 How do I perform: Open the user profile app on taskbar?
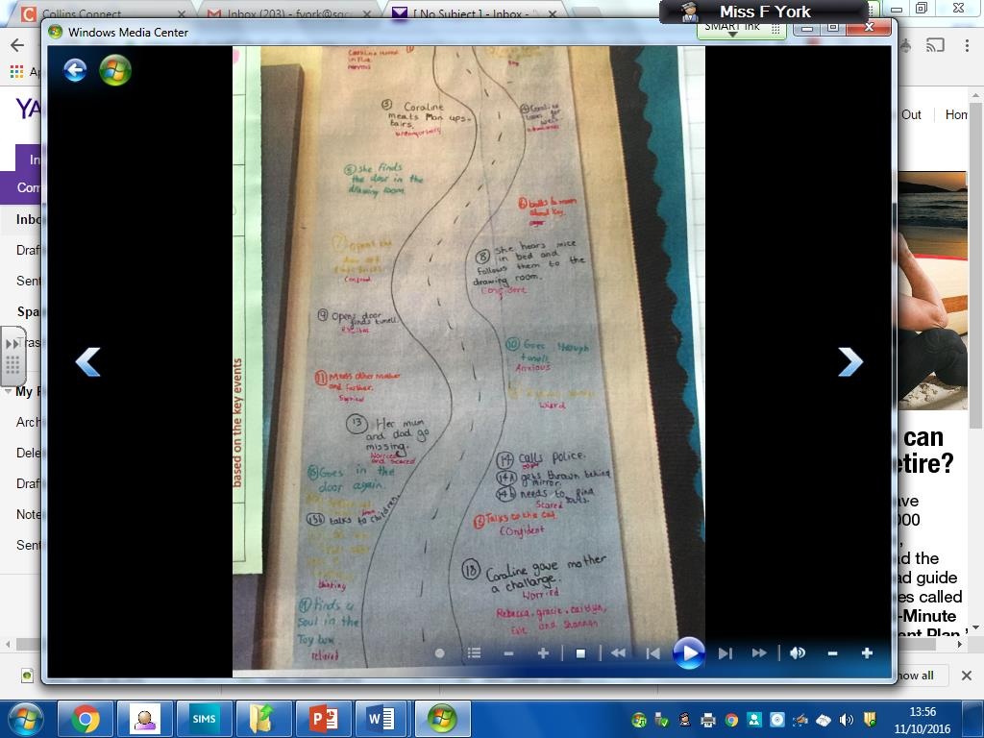pos(144,719)
